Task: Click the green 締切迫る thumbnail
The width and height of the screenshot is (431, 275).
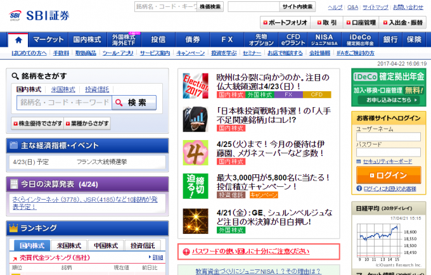Action: click(195, 186)
